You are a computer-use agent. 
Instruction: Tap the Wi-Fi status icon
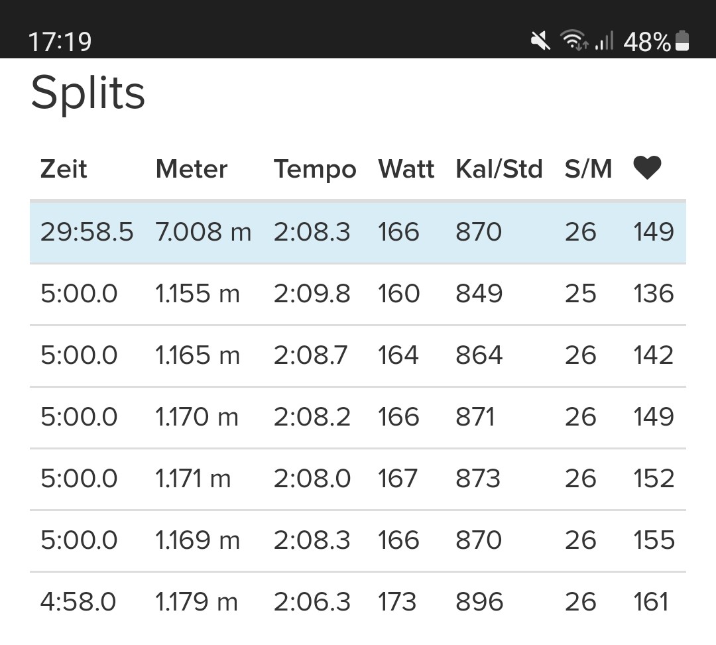[574, 41]
